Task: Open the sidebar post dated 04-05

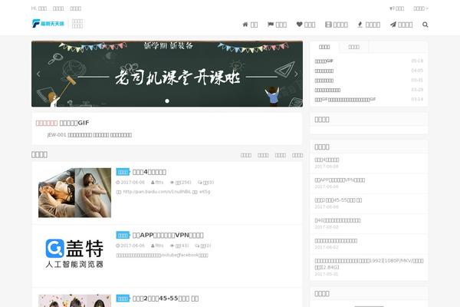Action: (324, 71)
